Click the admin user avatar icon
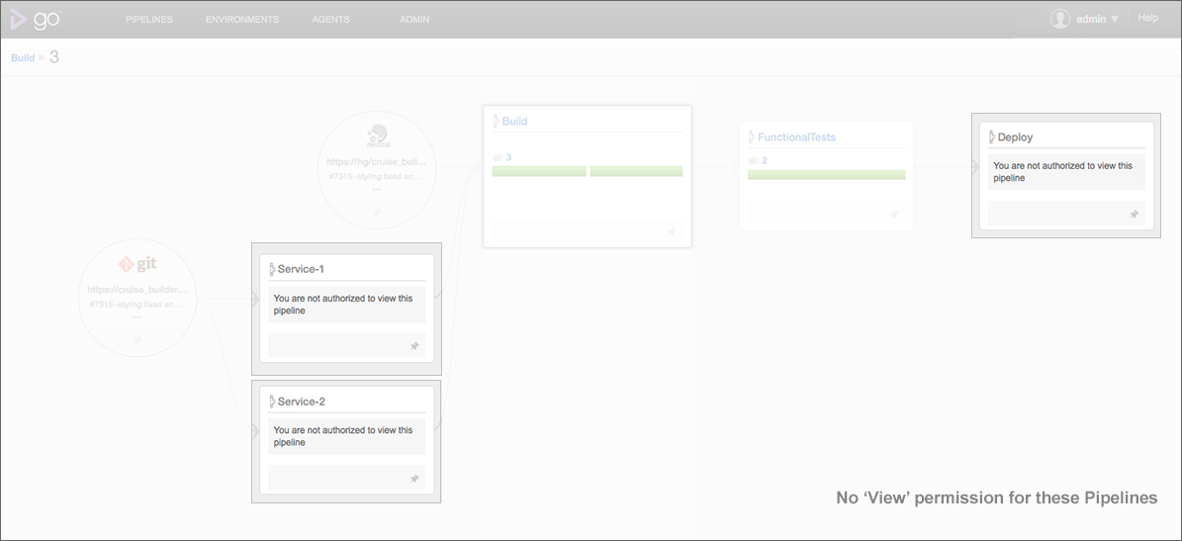 pos(1060,19)
